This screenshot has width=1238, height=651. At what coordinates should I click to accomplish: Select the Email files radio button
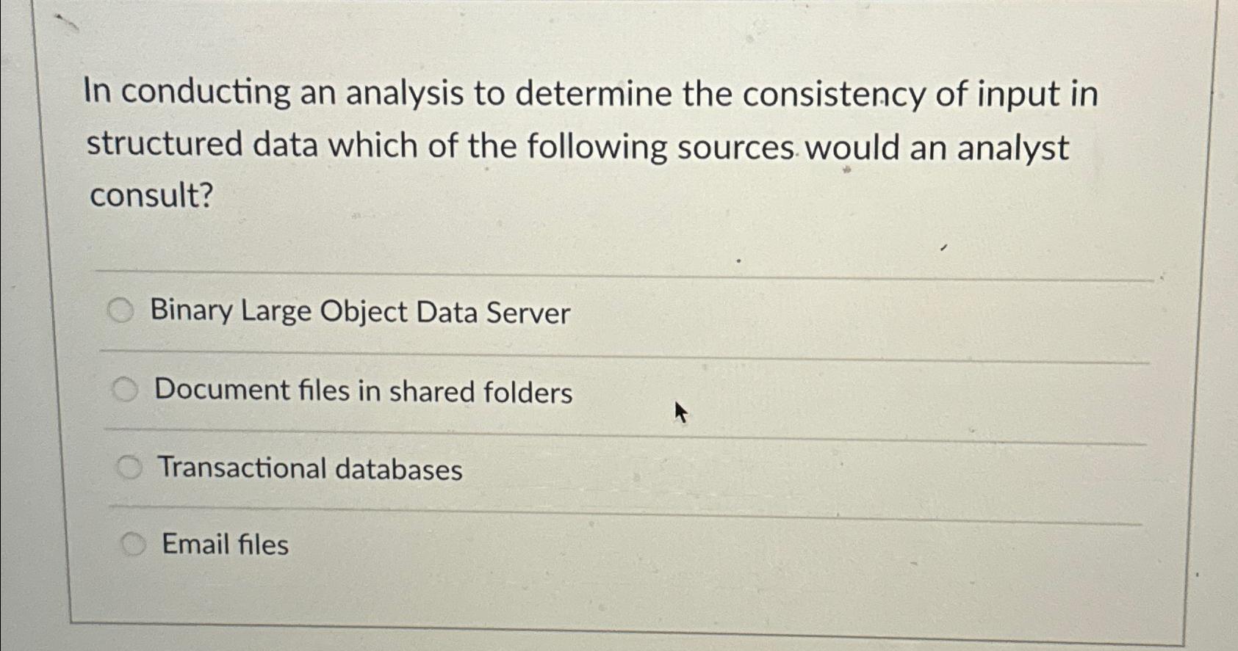tap(134, 545)
